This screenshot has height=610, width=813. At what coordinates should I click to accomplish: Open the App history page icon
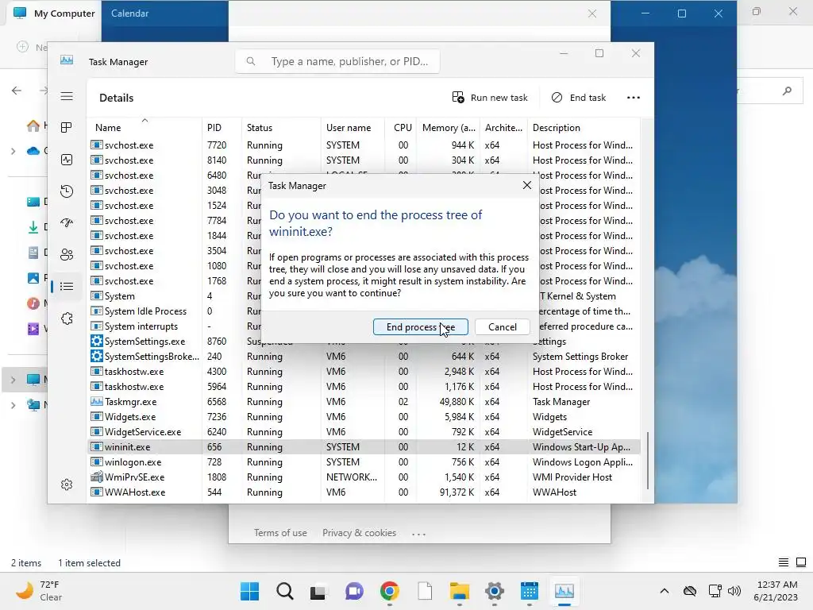[x=67, y=191]
